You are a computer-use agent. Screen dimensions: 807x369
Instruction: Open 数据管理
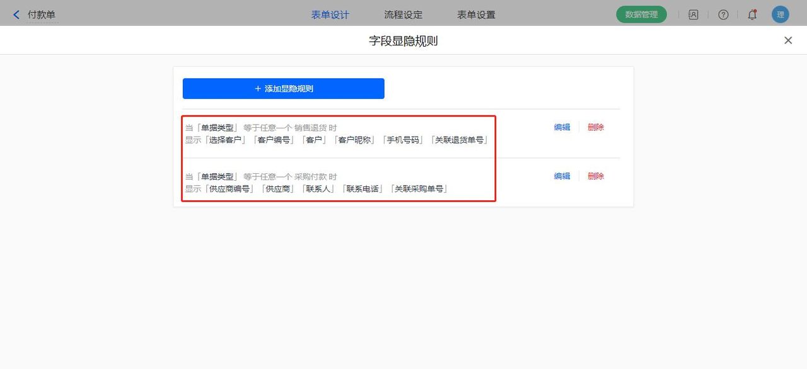coord(641,14)
